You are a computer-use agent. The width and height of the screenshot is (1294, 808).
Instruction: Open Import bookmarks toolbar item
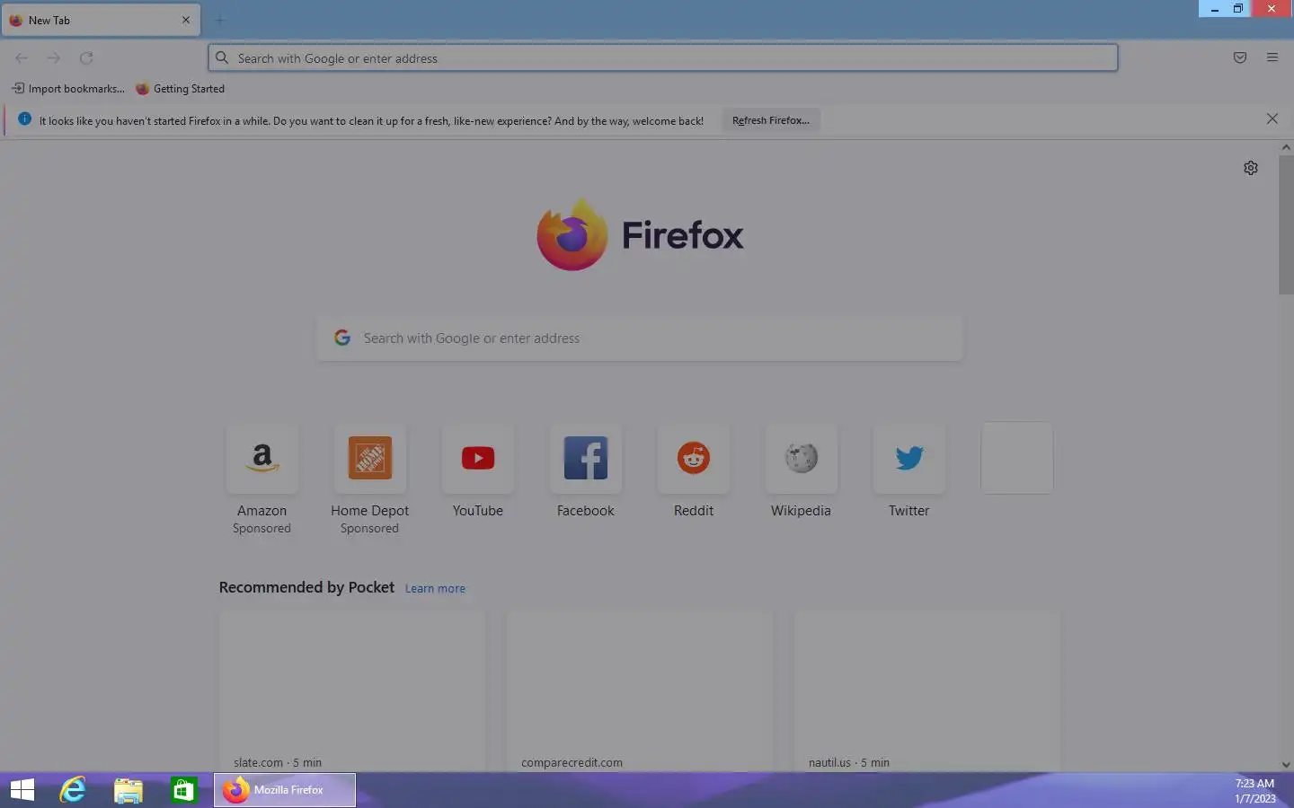[68, 88]
